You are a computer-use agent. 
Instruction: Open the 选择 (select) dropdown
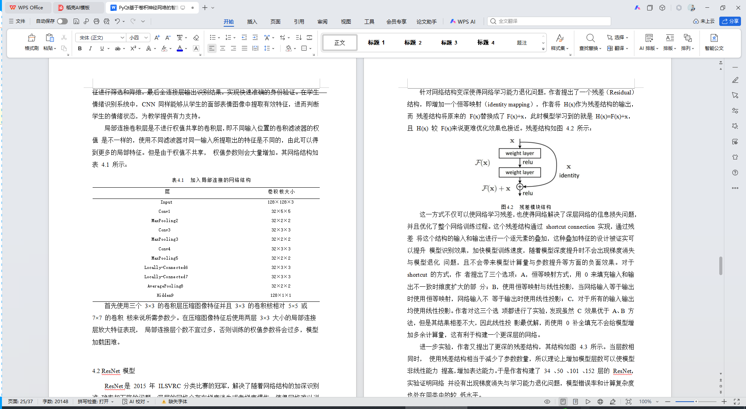pyautogui.click(x=617, y=38)
